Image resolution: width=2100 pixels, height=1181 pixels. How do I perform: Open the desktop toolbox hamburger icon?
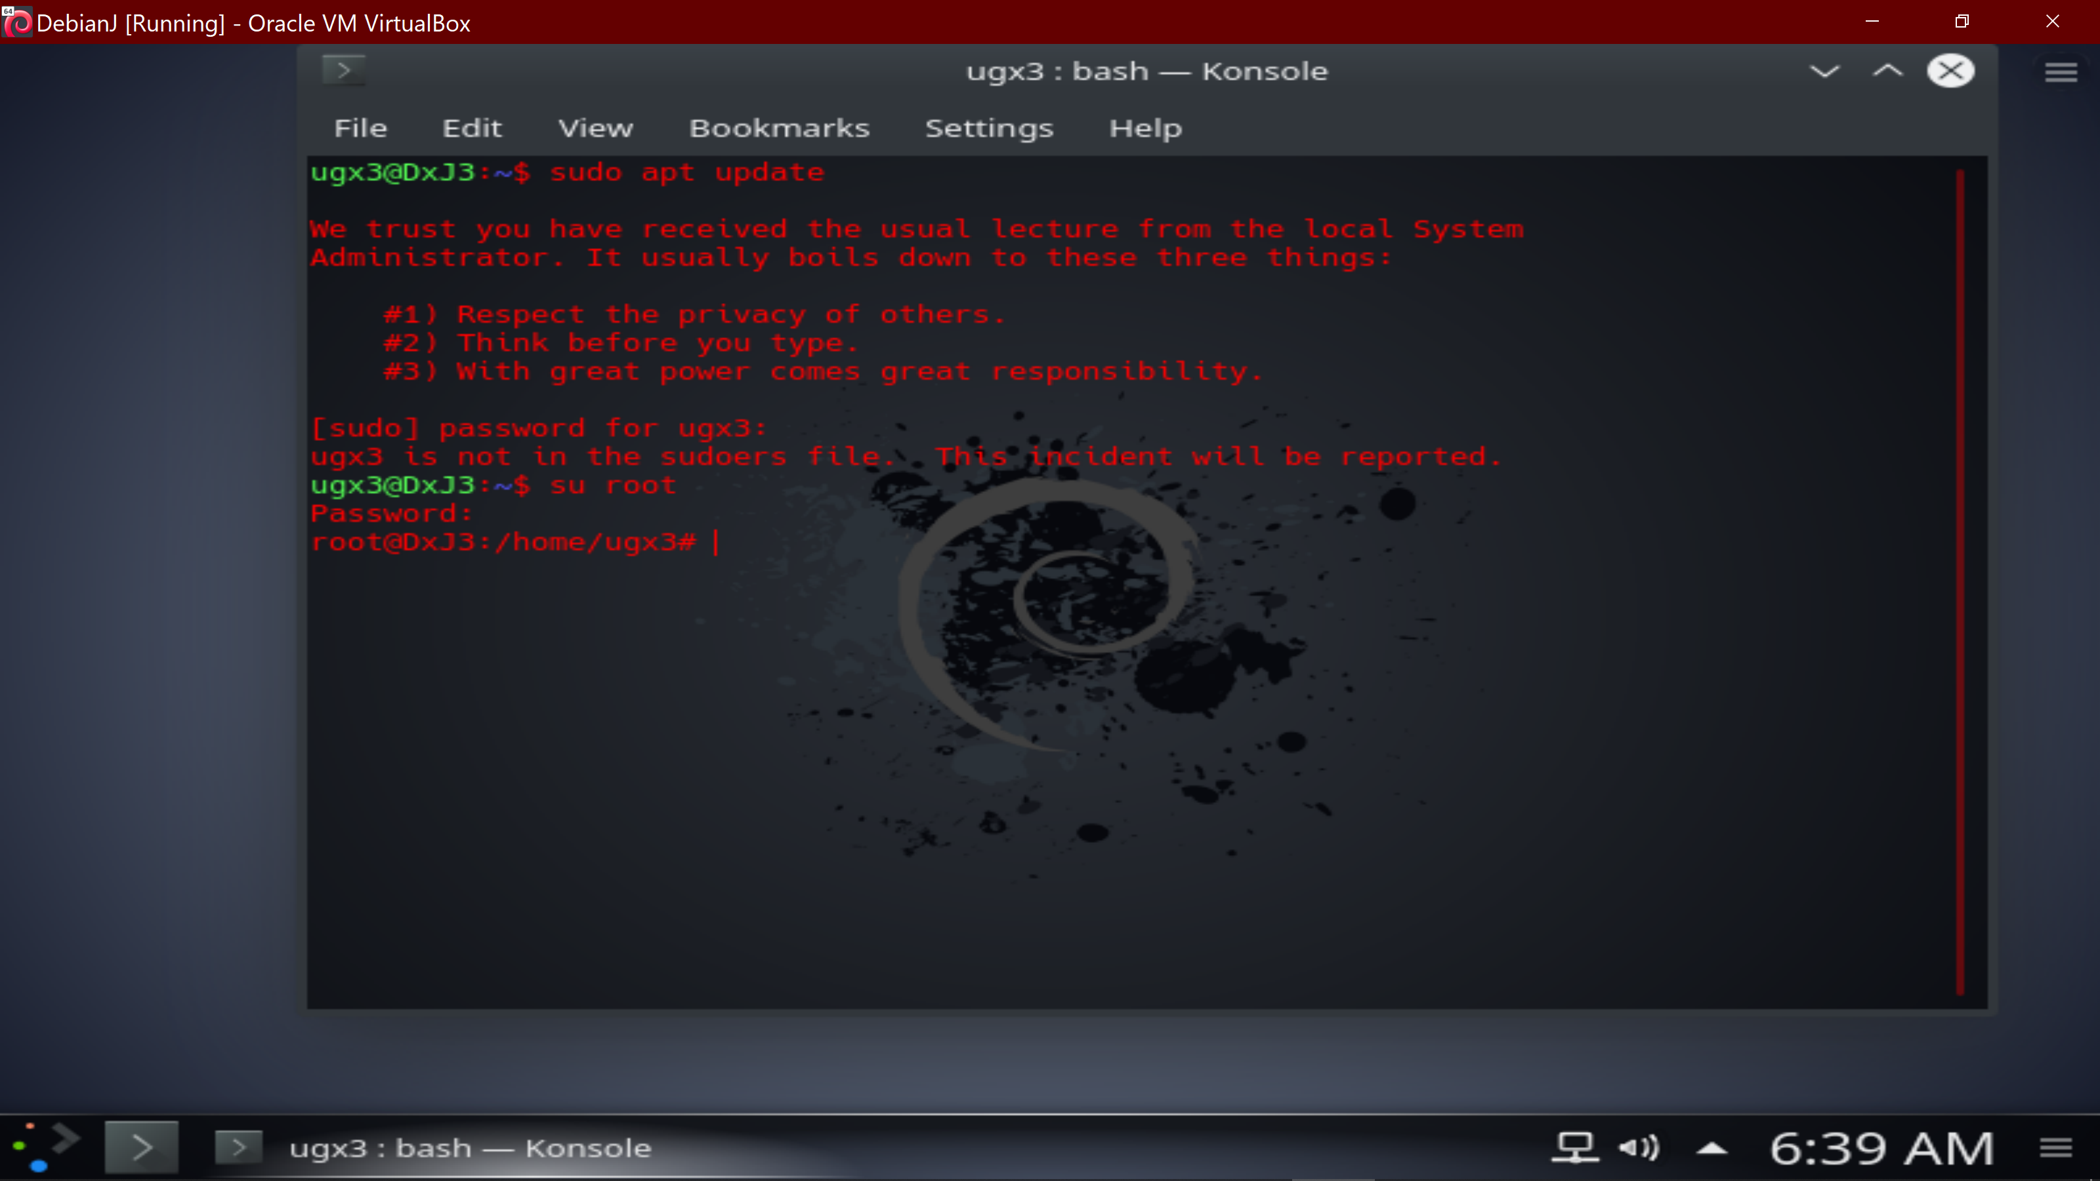2060,73
